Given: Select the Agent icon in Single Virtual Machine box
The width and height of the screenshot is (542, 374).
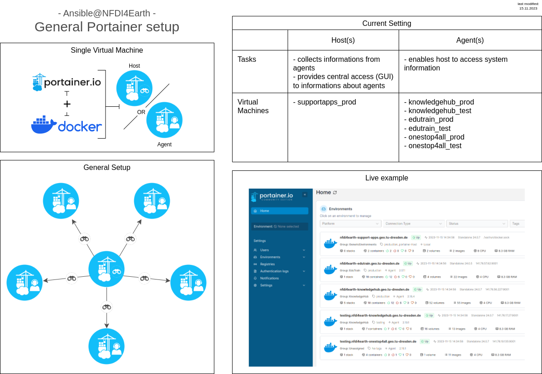Looking at the screenshot, I should [164, 120].
